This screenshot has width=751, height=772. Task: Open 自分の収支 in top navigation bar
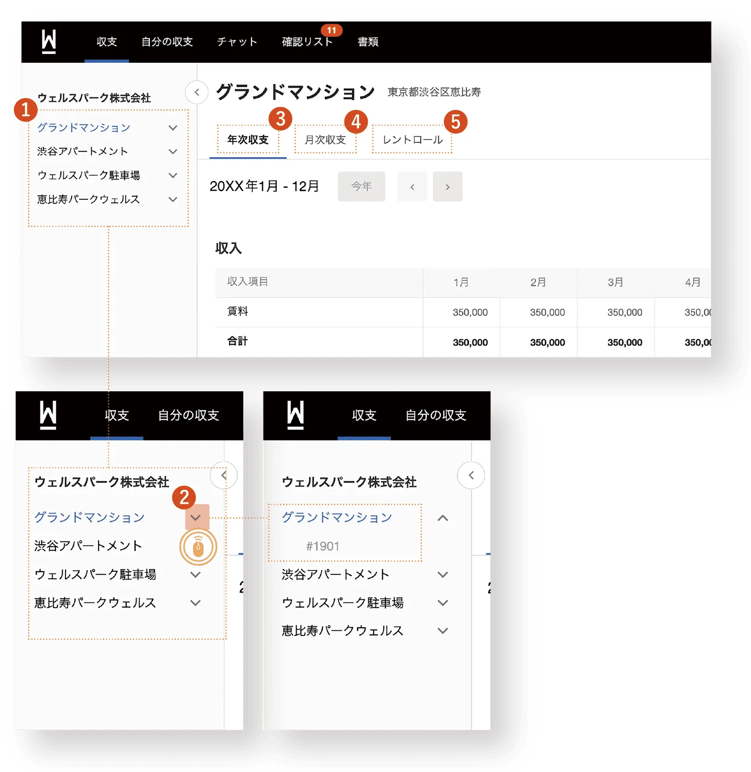coord(167,42)
